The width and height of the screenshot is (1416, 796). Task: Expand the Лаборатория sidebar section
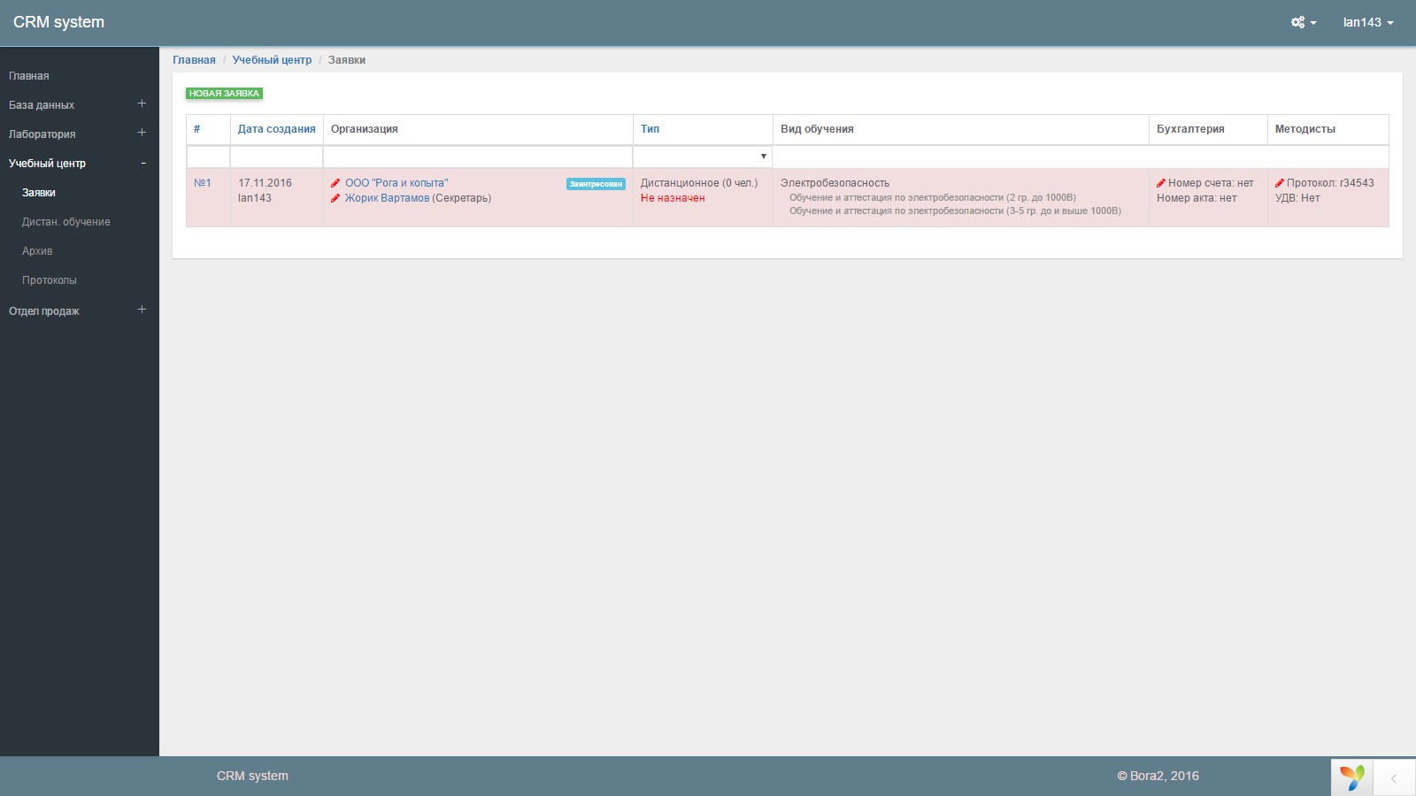pos(142,133)
